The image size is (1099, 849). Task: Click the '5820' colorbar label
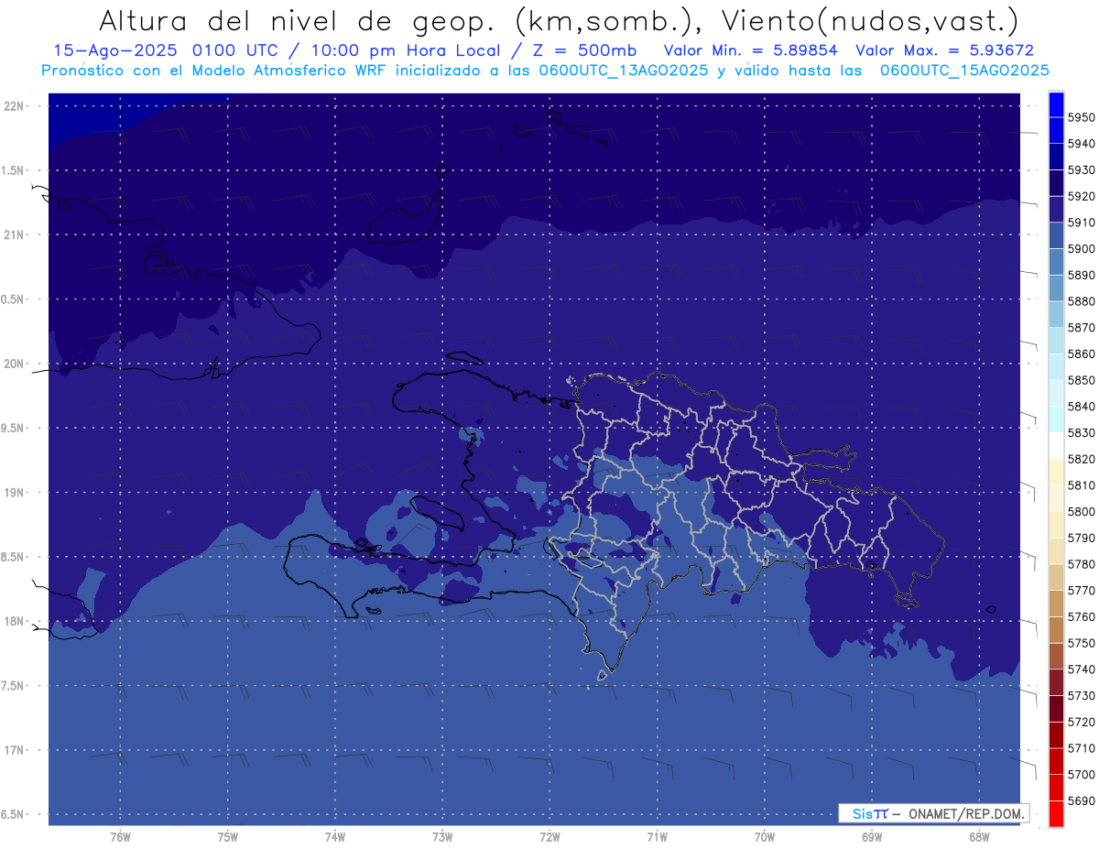point(1081,459)
